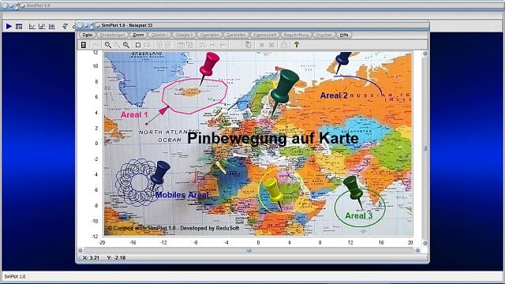Open the Objekte II menu
This screenshot has height=284, width=505.
pyautogui.click(x=184, y=35)
